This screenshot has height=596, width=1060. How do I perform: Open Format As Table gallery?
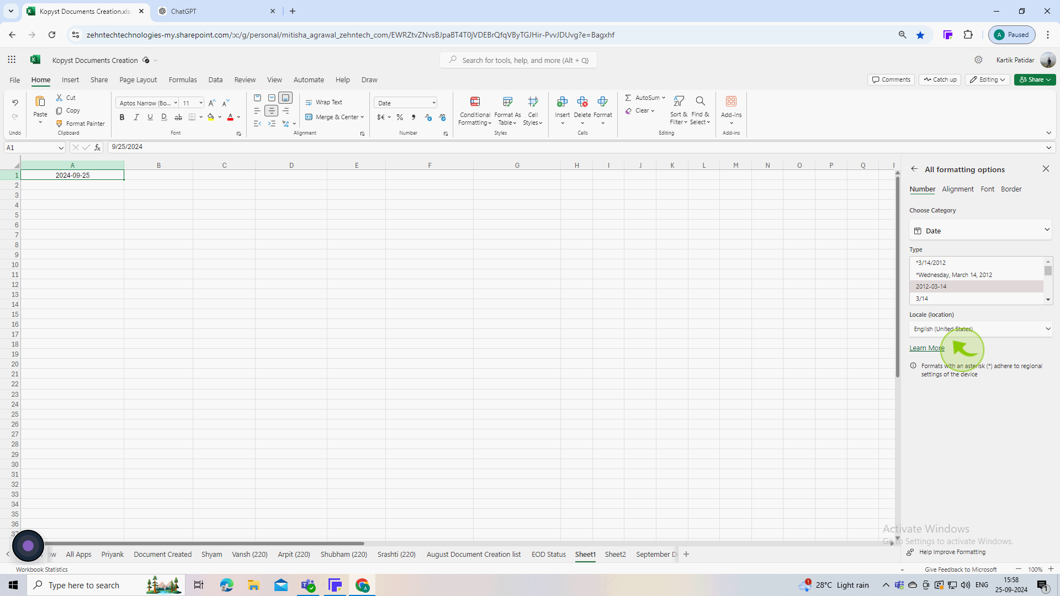click(x=507, y=110)
